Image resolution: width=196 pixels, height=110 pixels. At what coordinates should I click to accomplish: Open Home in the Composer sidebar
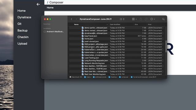[21, 11]
